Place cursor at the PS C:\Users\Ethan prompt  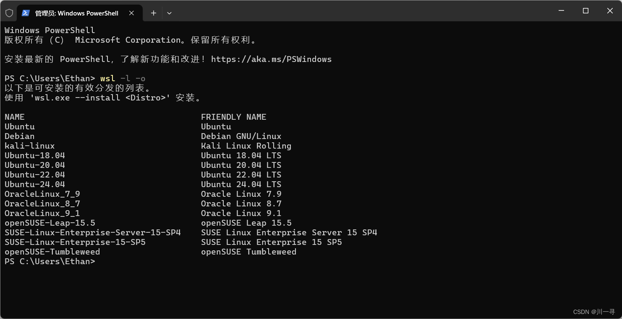click(x=50, y=261)
